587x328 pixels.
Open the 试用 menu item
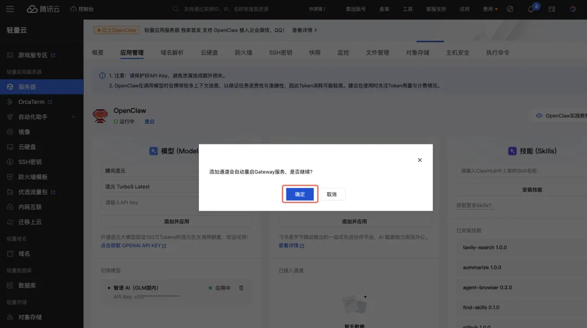pyautogui.click(x=465, y=9)
